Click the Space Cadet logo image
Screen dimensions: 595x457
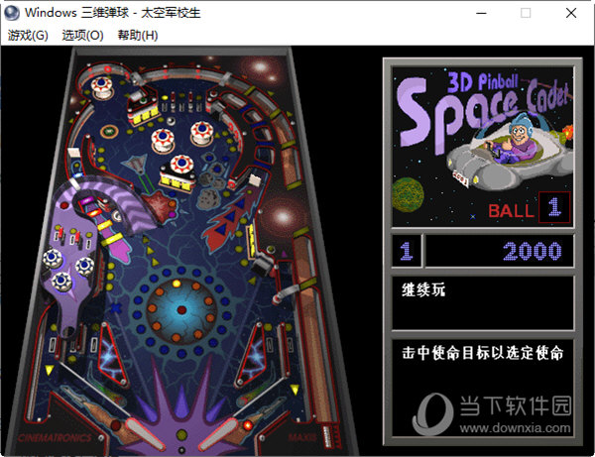pos(482,147)
